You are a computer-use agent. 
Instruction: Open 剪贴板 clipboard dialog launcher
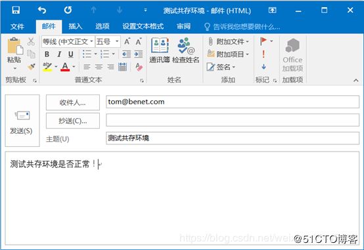(x=35, y=81)
